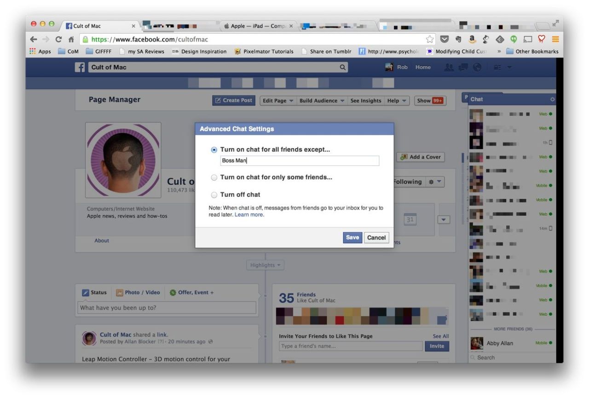Open the privacy shortcuts lock icon
The height and width of the screenshot is (398, 589).
pos(497,67)
